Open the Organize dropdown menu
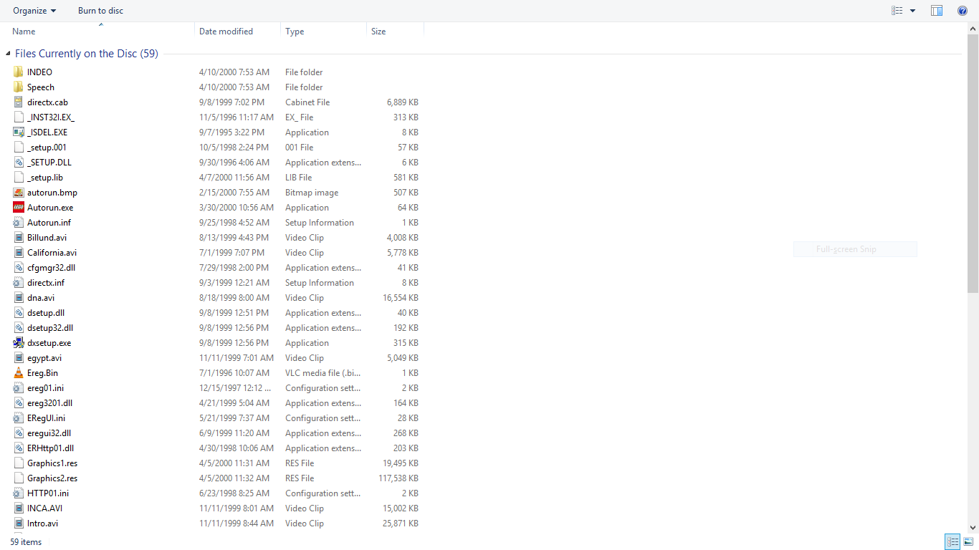This screenshot has width=979, height=550. [34, 11]
